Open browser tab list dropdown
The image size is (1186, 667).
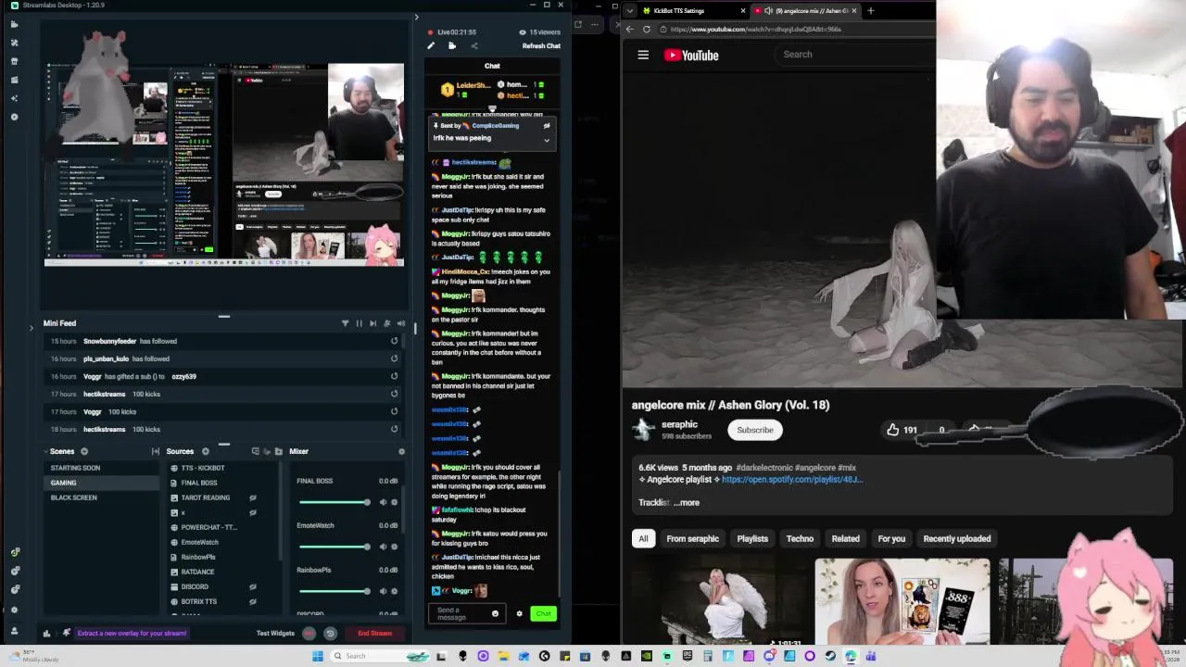pyautogui.click(x=630, y=10)
